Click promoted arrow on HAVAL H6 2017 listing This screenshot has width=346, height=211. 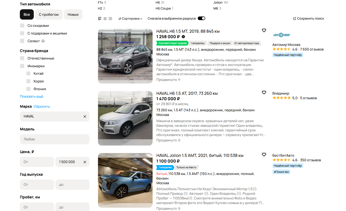coord(179,140)
